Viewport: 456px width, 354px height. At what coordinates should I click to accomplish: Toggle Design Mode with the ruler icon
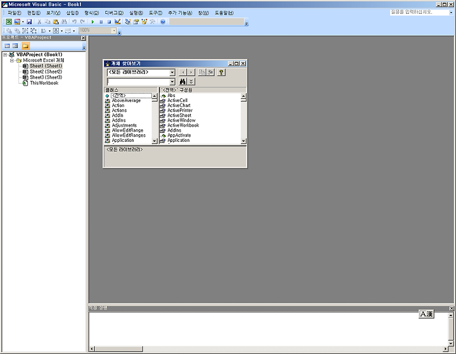pos(118,22)
